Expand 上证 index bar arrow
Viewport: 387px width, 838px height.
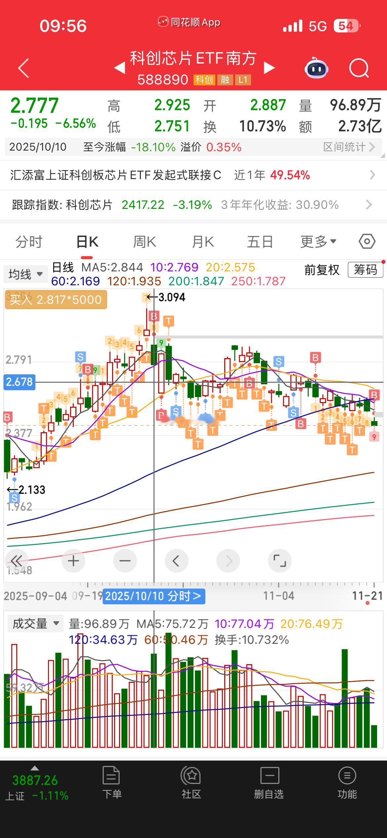click(34, 768)
